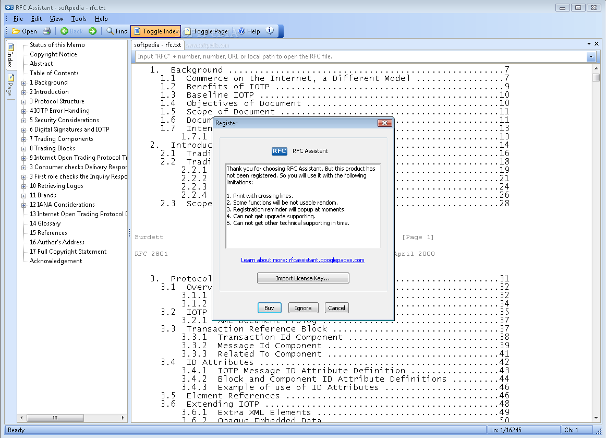The width and height of the screenshot is (606, 438).
Task: Click the document scrollbar down arrow
Action: (x=596, y=418)
